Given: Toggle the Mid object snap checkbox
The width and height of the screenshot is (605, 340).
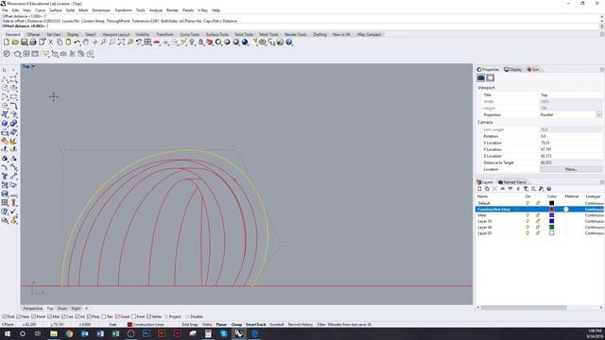Looking at the screenshot, I should (x=49, y=317).
